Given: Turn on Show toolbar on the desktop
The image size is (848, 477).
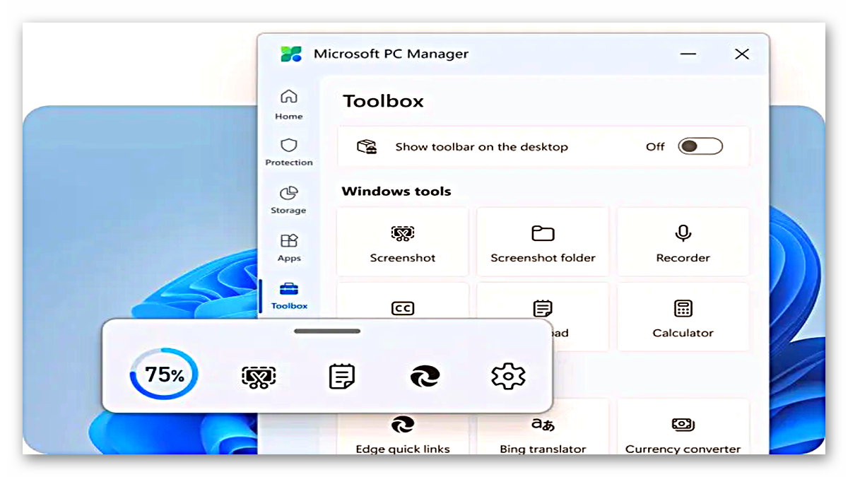Looking at the screenshot, I should click(700, 146).
